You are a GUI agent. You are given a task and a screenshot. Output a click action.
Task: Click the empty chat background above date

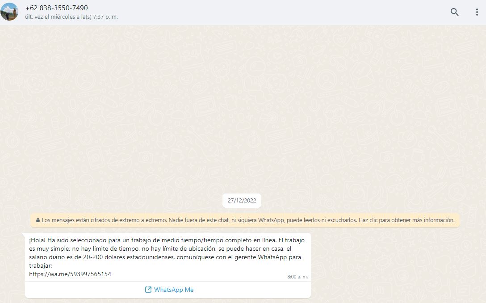coord(241,112)
